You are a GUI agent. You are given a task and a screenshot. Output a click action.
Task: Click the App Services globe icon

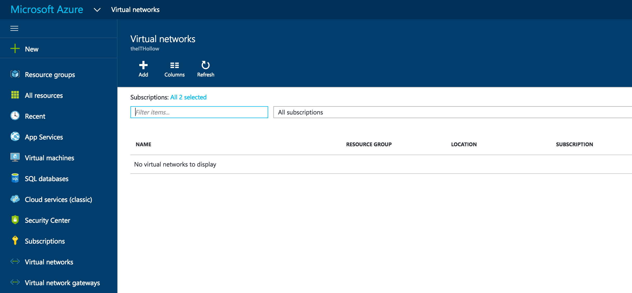click(x=15, y=137)
